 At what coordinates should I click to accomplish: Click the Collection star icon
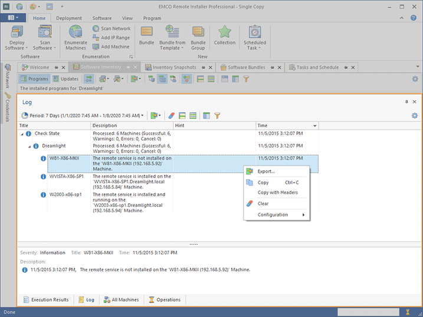(224, 35)
